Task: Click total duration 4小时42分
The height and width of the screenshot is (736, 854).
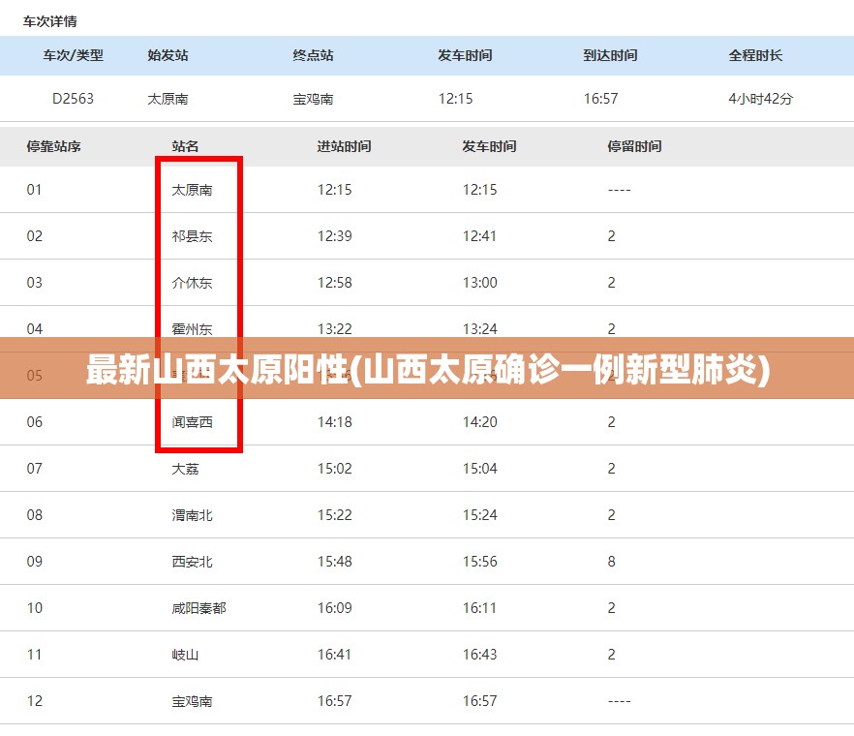Action: click(760, 99)
